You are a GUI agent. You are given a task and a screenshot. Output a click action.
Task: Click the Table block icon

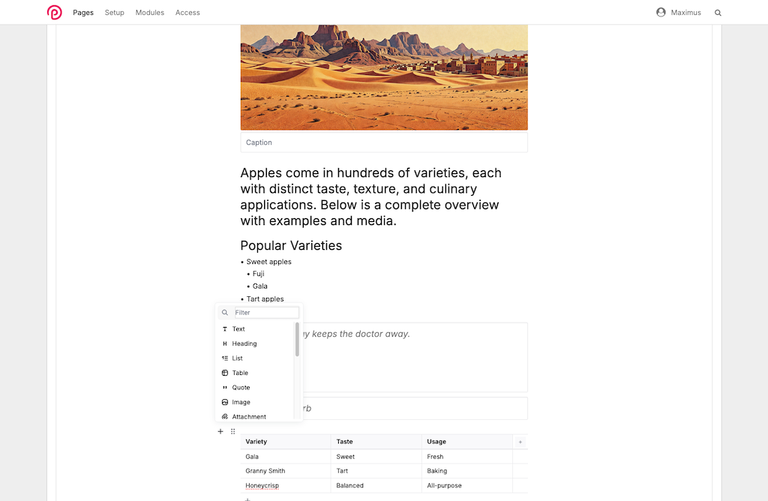coord(225,373)
